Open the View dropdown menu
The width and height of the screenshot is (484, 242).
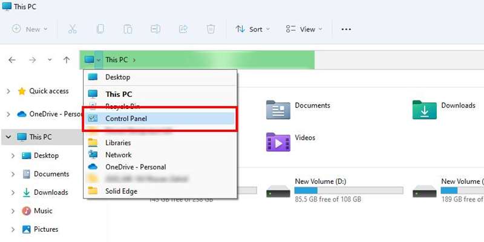[x=304, y=29]
